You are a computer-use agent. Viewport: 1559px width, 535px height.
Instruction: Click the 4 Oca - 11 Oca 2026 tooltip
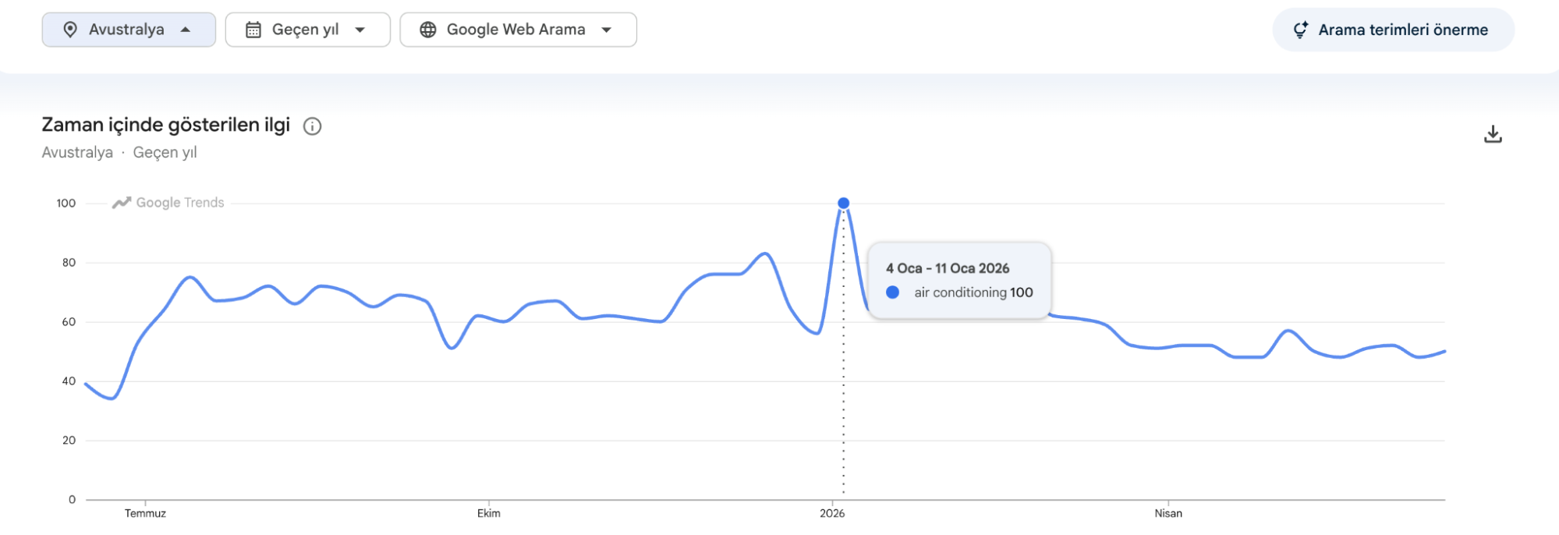point(959,281)
